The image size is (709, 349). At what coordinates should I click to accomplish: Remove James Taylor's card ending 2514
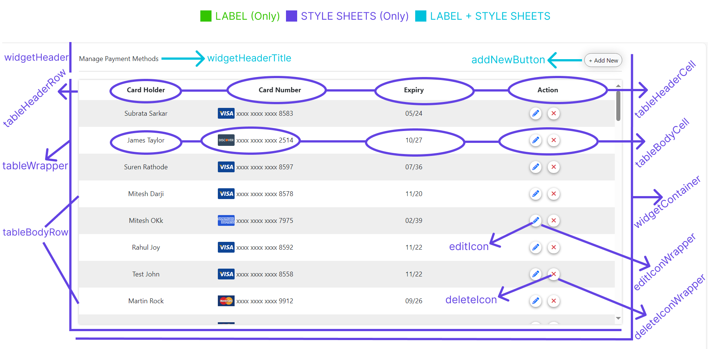(554, 140)
